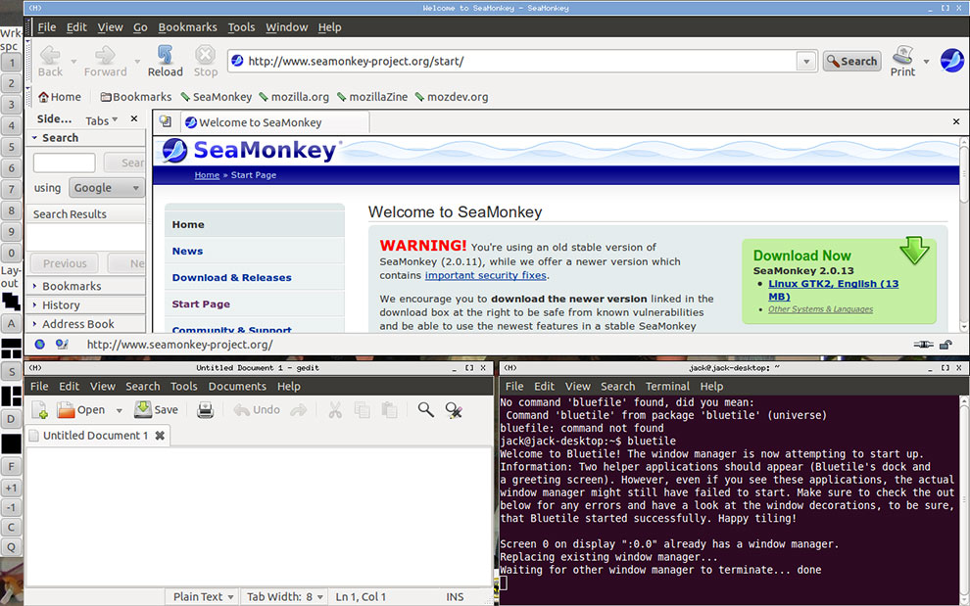Open the Plain Text language dropdown
Viewport: 970px width, 606px height.
pyautogui.click(x=202, y=597)
